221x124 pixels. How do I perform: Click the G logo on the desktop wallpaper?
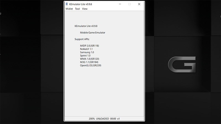182,64
